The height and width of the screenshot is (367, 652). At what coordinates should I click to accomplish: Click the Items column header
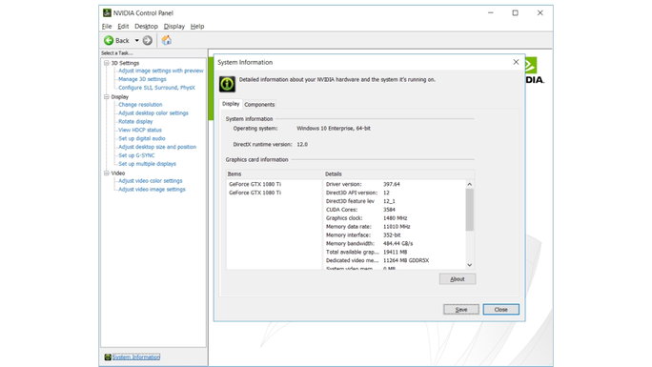[x=274, y=173]
